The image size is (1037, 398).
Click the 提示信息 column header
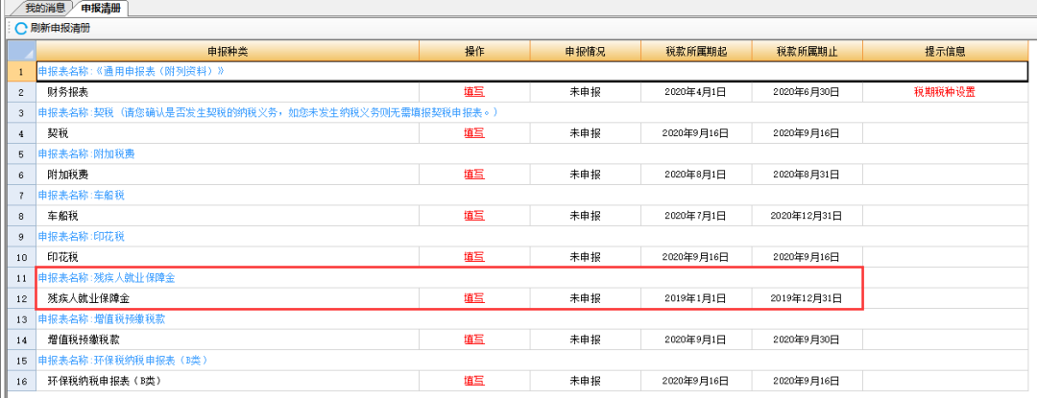point(945,51)
